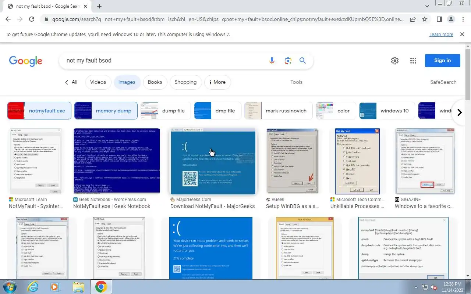The height and width of the screenshot is (294, 471).
Task: Toggle the 'notmyfault exe' chip
Action: (x=39, y=111)
